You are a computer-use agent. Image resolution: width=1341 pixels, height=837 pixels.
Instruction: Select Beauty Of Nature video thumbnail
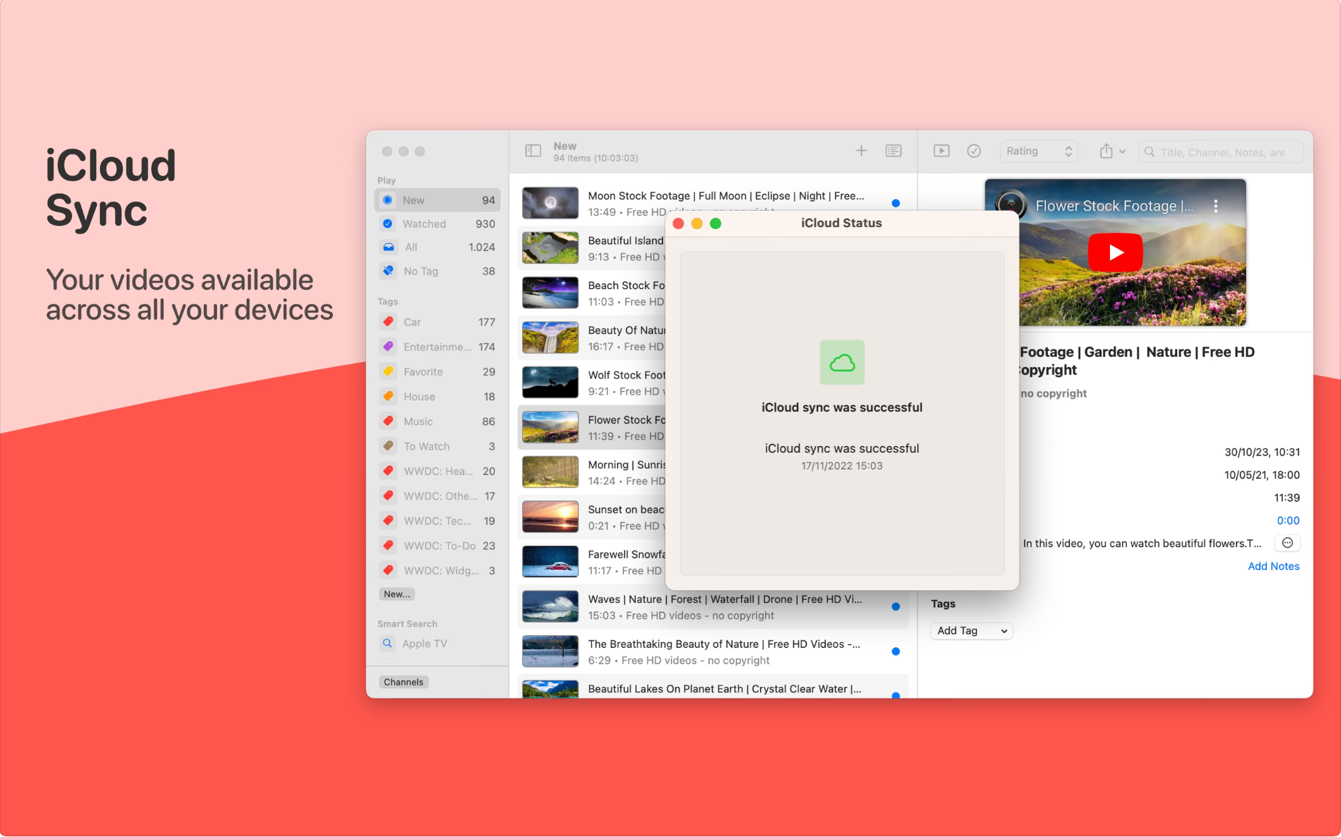[x=551, y=337]
